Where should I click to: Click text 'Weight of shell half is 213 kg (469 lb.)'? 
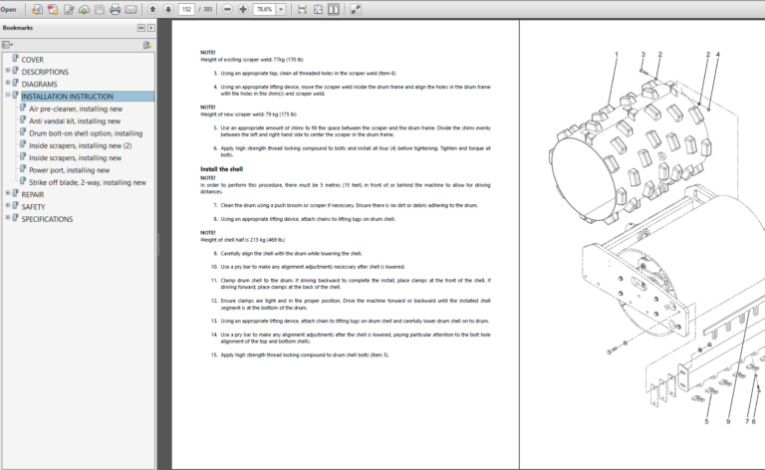coord(242,240)
